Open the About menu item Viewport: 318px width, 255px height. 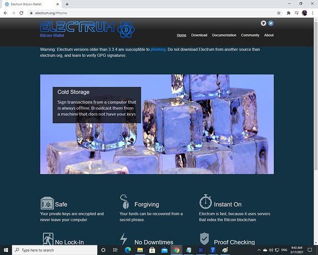point(269,35)
